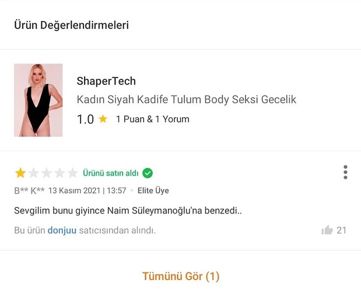Click the green verified purchase checkmark
This screenshot has width=361, height=291.
148,173
